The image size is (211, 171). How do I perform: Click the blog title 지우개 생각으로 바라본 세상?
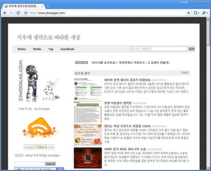point(49,37)
